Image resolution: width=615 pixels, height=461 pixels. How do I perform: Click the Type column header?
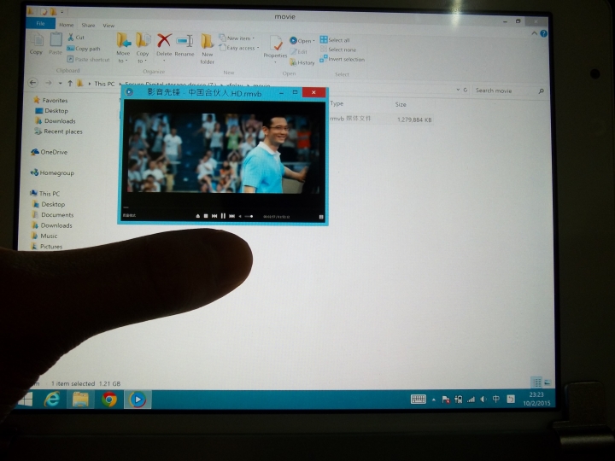(337, 103)
